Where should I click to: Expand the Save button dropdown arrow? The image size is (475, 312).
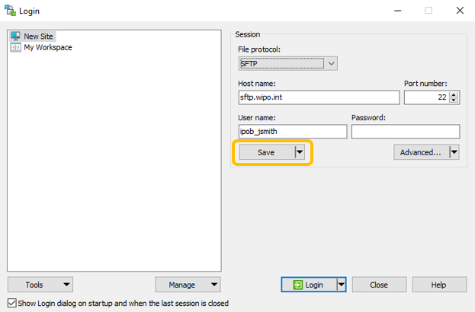300,152
